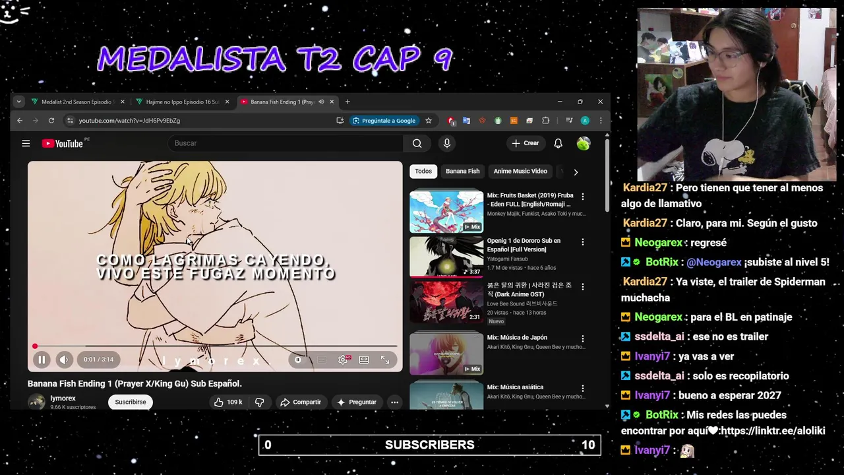Start voice search with microphone icon

(446, 143)
